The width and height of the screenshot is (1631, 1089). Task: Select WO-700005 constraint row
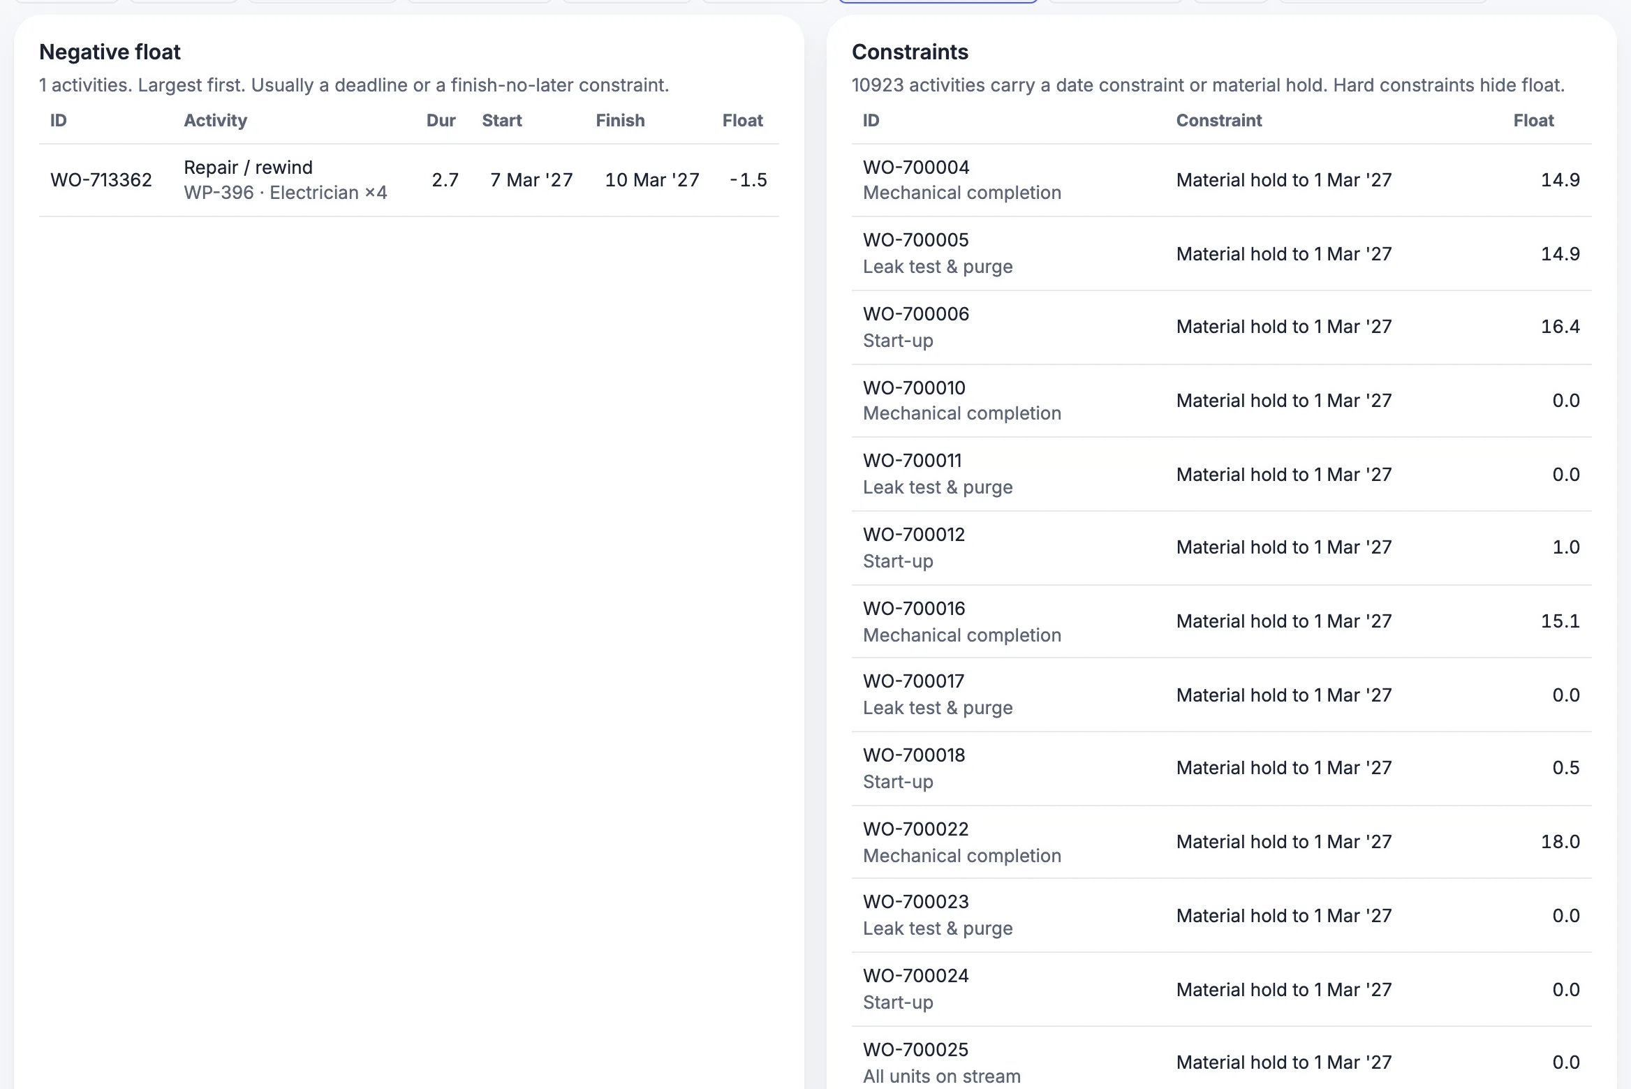tap(1221, 253)
